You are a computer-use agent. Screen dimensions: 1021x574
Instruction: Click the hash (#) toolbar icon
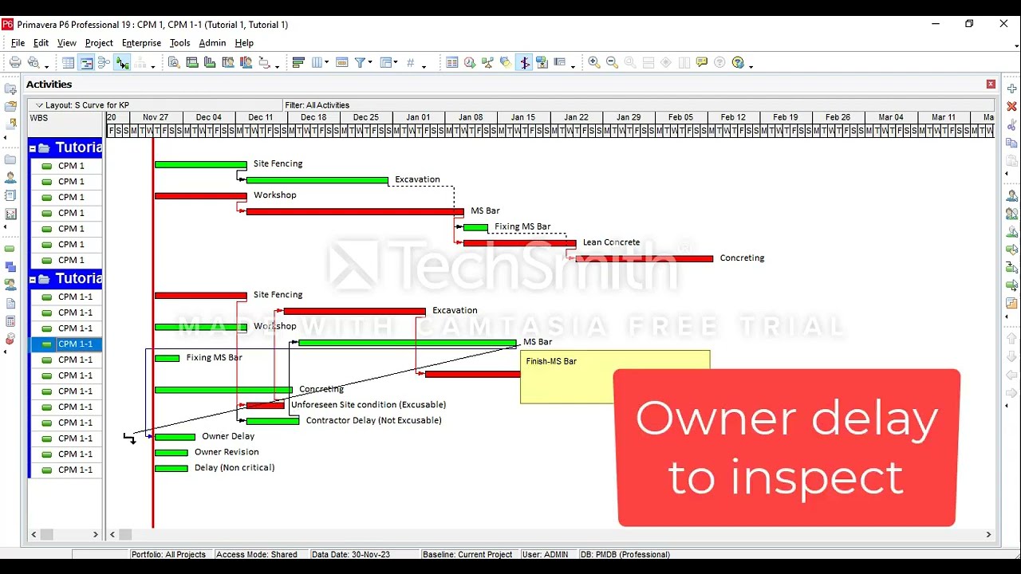(x=411, y=62)
